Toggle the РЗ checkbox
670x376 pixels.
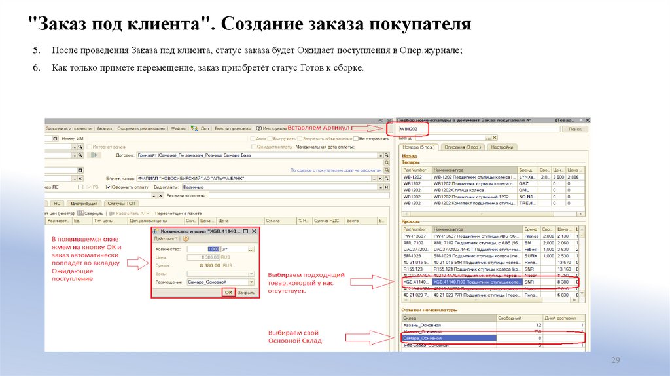pyautogui.click(x=89, y=187)
